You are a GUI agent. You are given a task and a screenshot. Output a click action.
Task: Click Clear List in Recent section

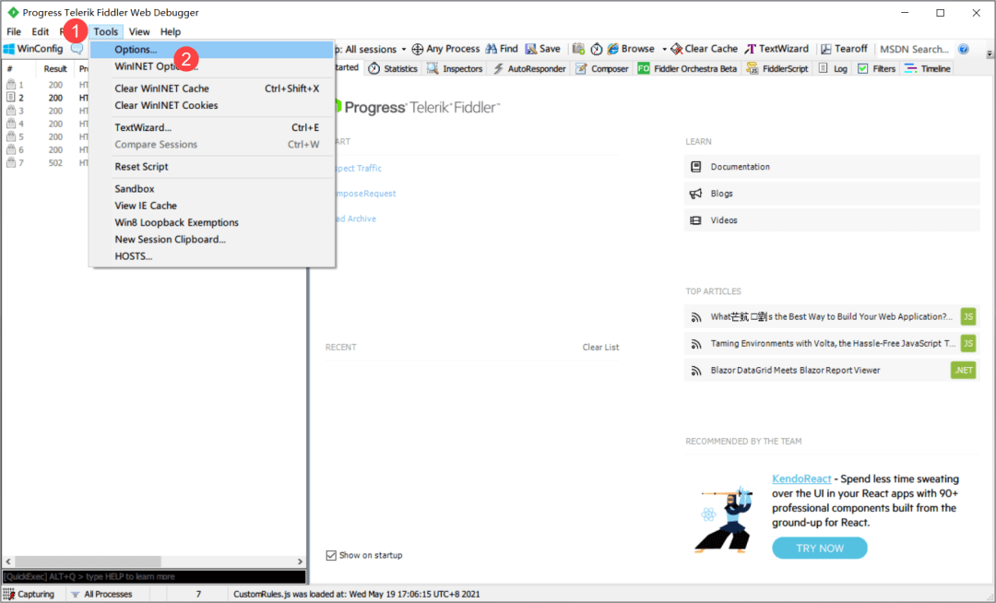point(600,348)
